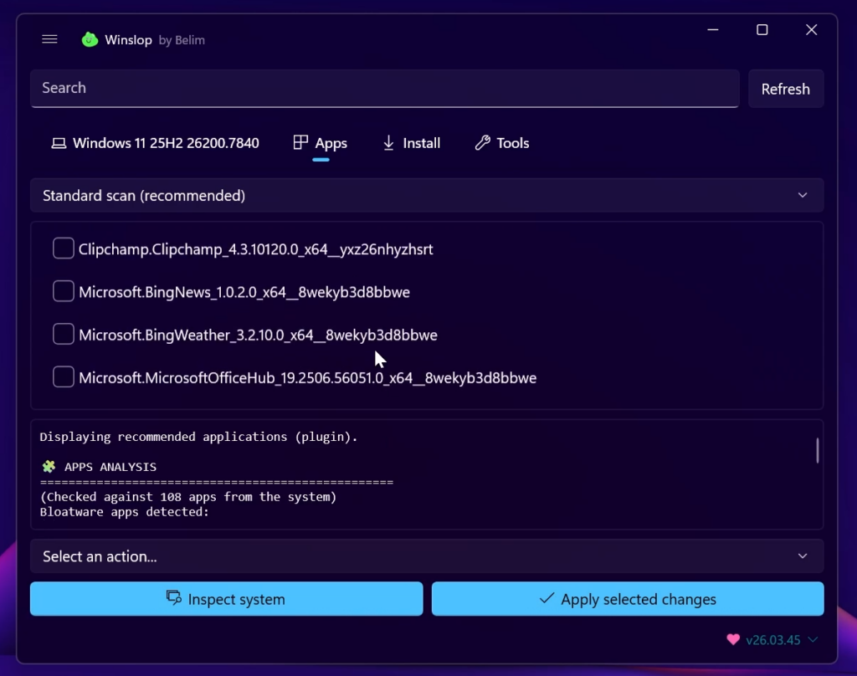Check the Clipchamp.Clipchamp app checkbox
857x676 pixels.
(64, 248)
